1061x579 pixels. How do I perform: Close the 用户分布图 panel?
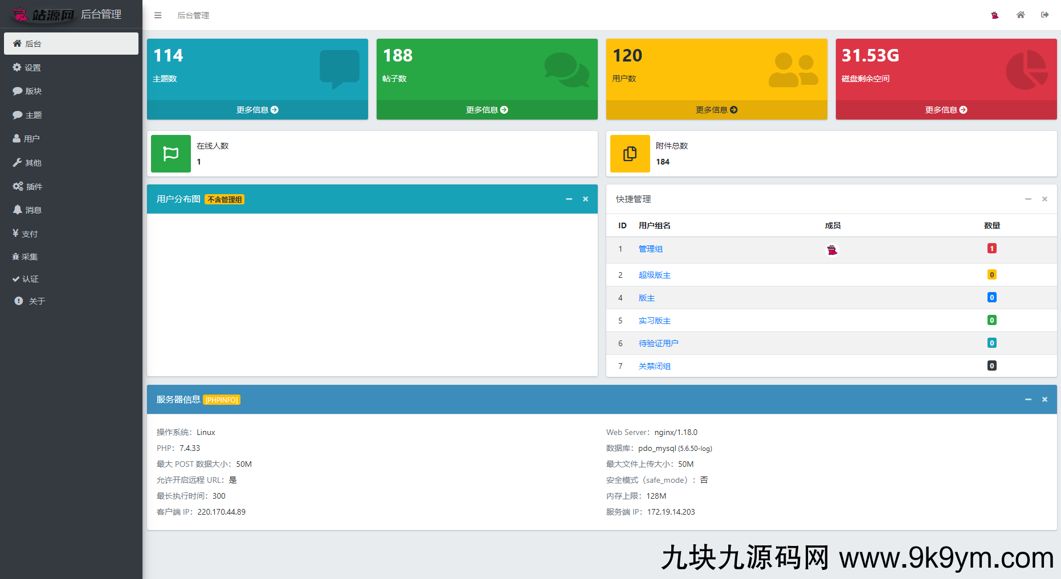tap(585, 199)
